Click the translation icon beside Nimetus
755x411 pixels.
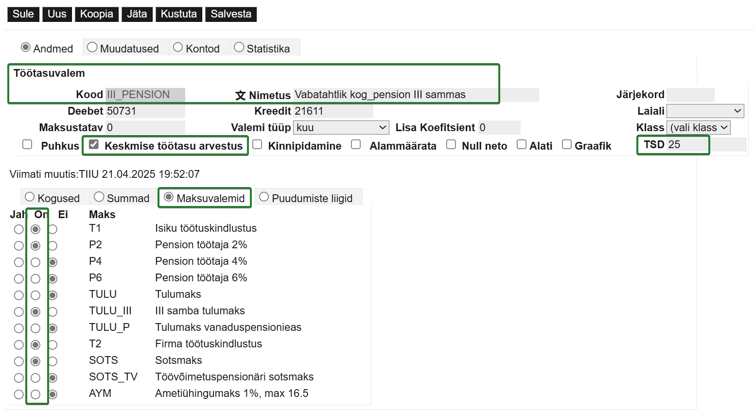pos(240,95)
